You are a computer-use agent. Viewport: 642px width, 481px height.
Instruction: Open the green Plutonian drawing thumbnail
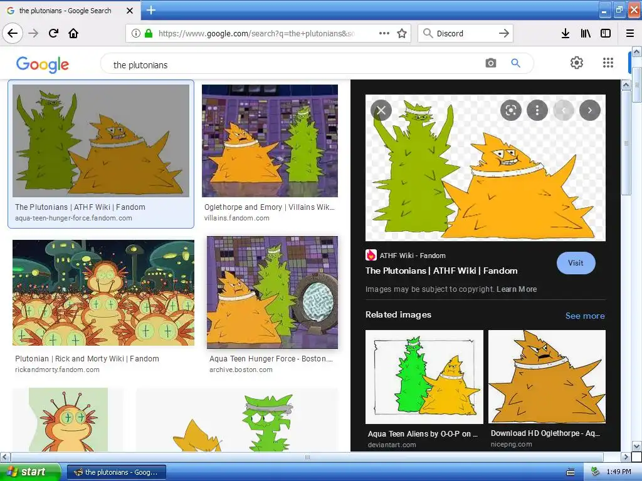click(237, 420)
